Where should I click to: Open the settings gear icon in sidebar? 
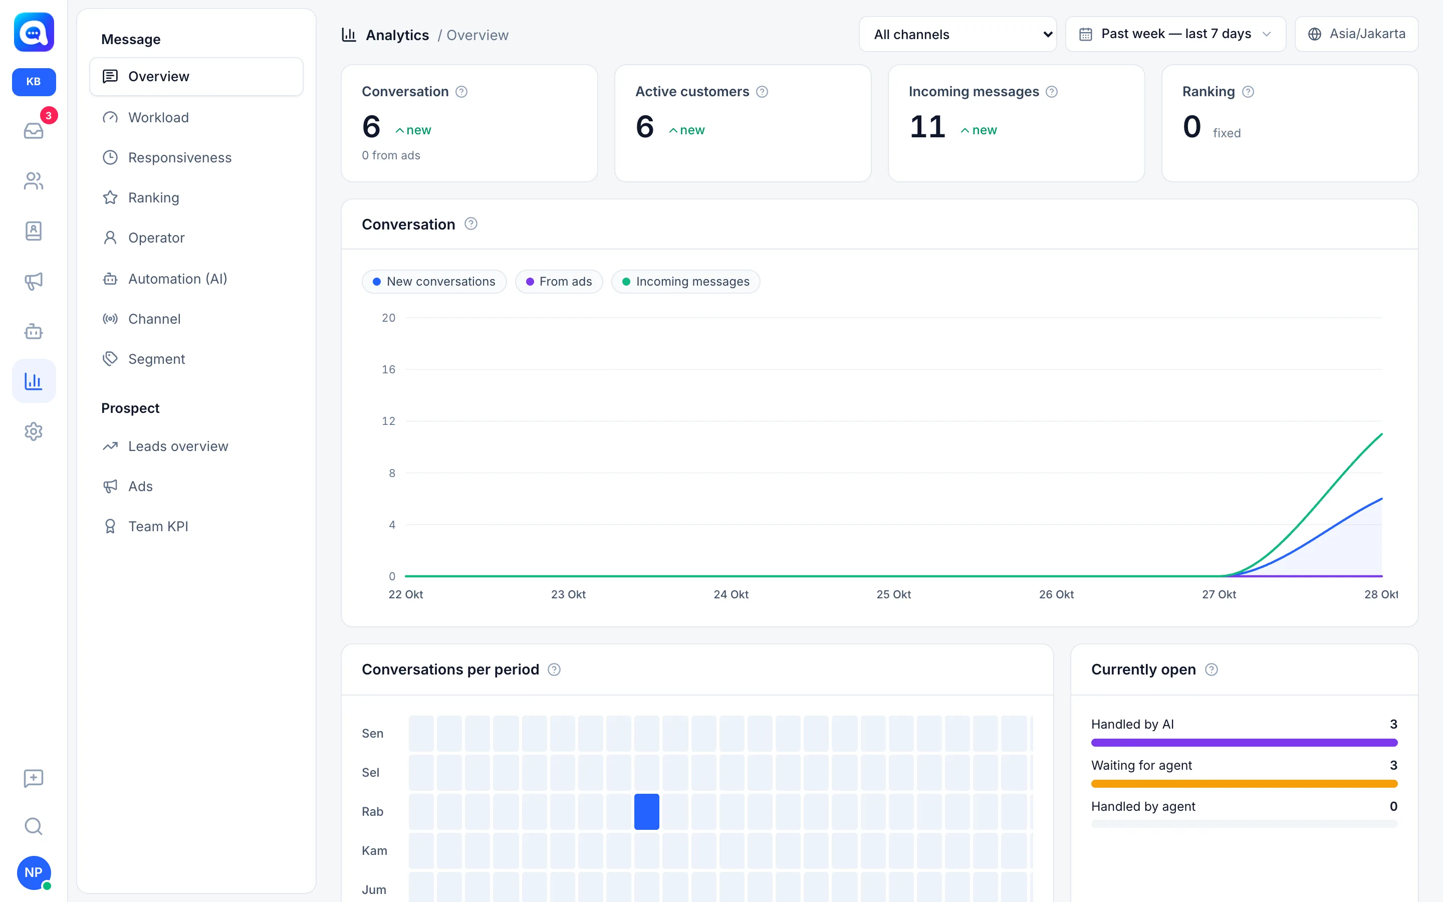(34, 431)
